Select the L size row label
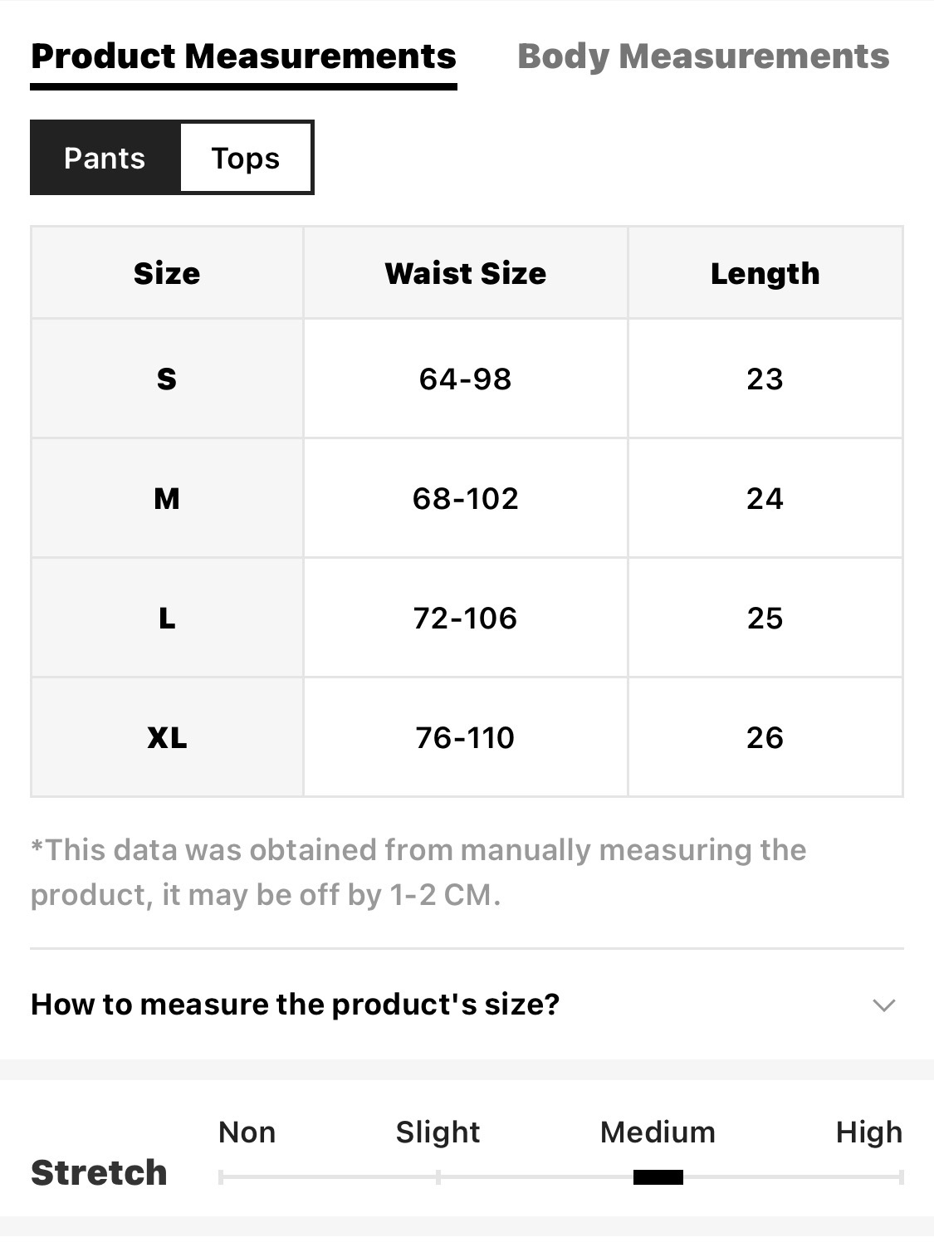Viewport: 934px width, 1257px height. [x=167, y=618]
